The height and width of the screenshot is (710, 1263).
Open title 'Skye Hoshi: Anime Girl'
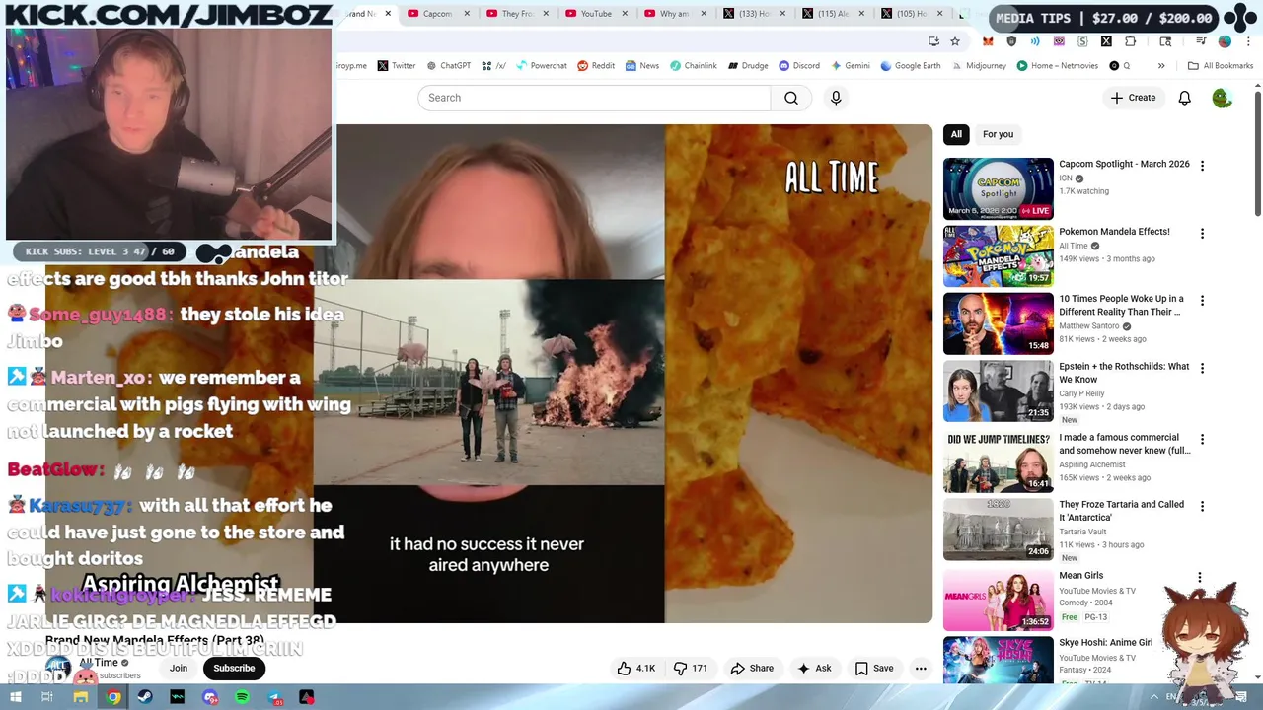pos(1105,643)
